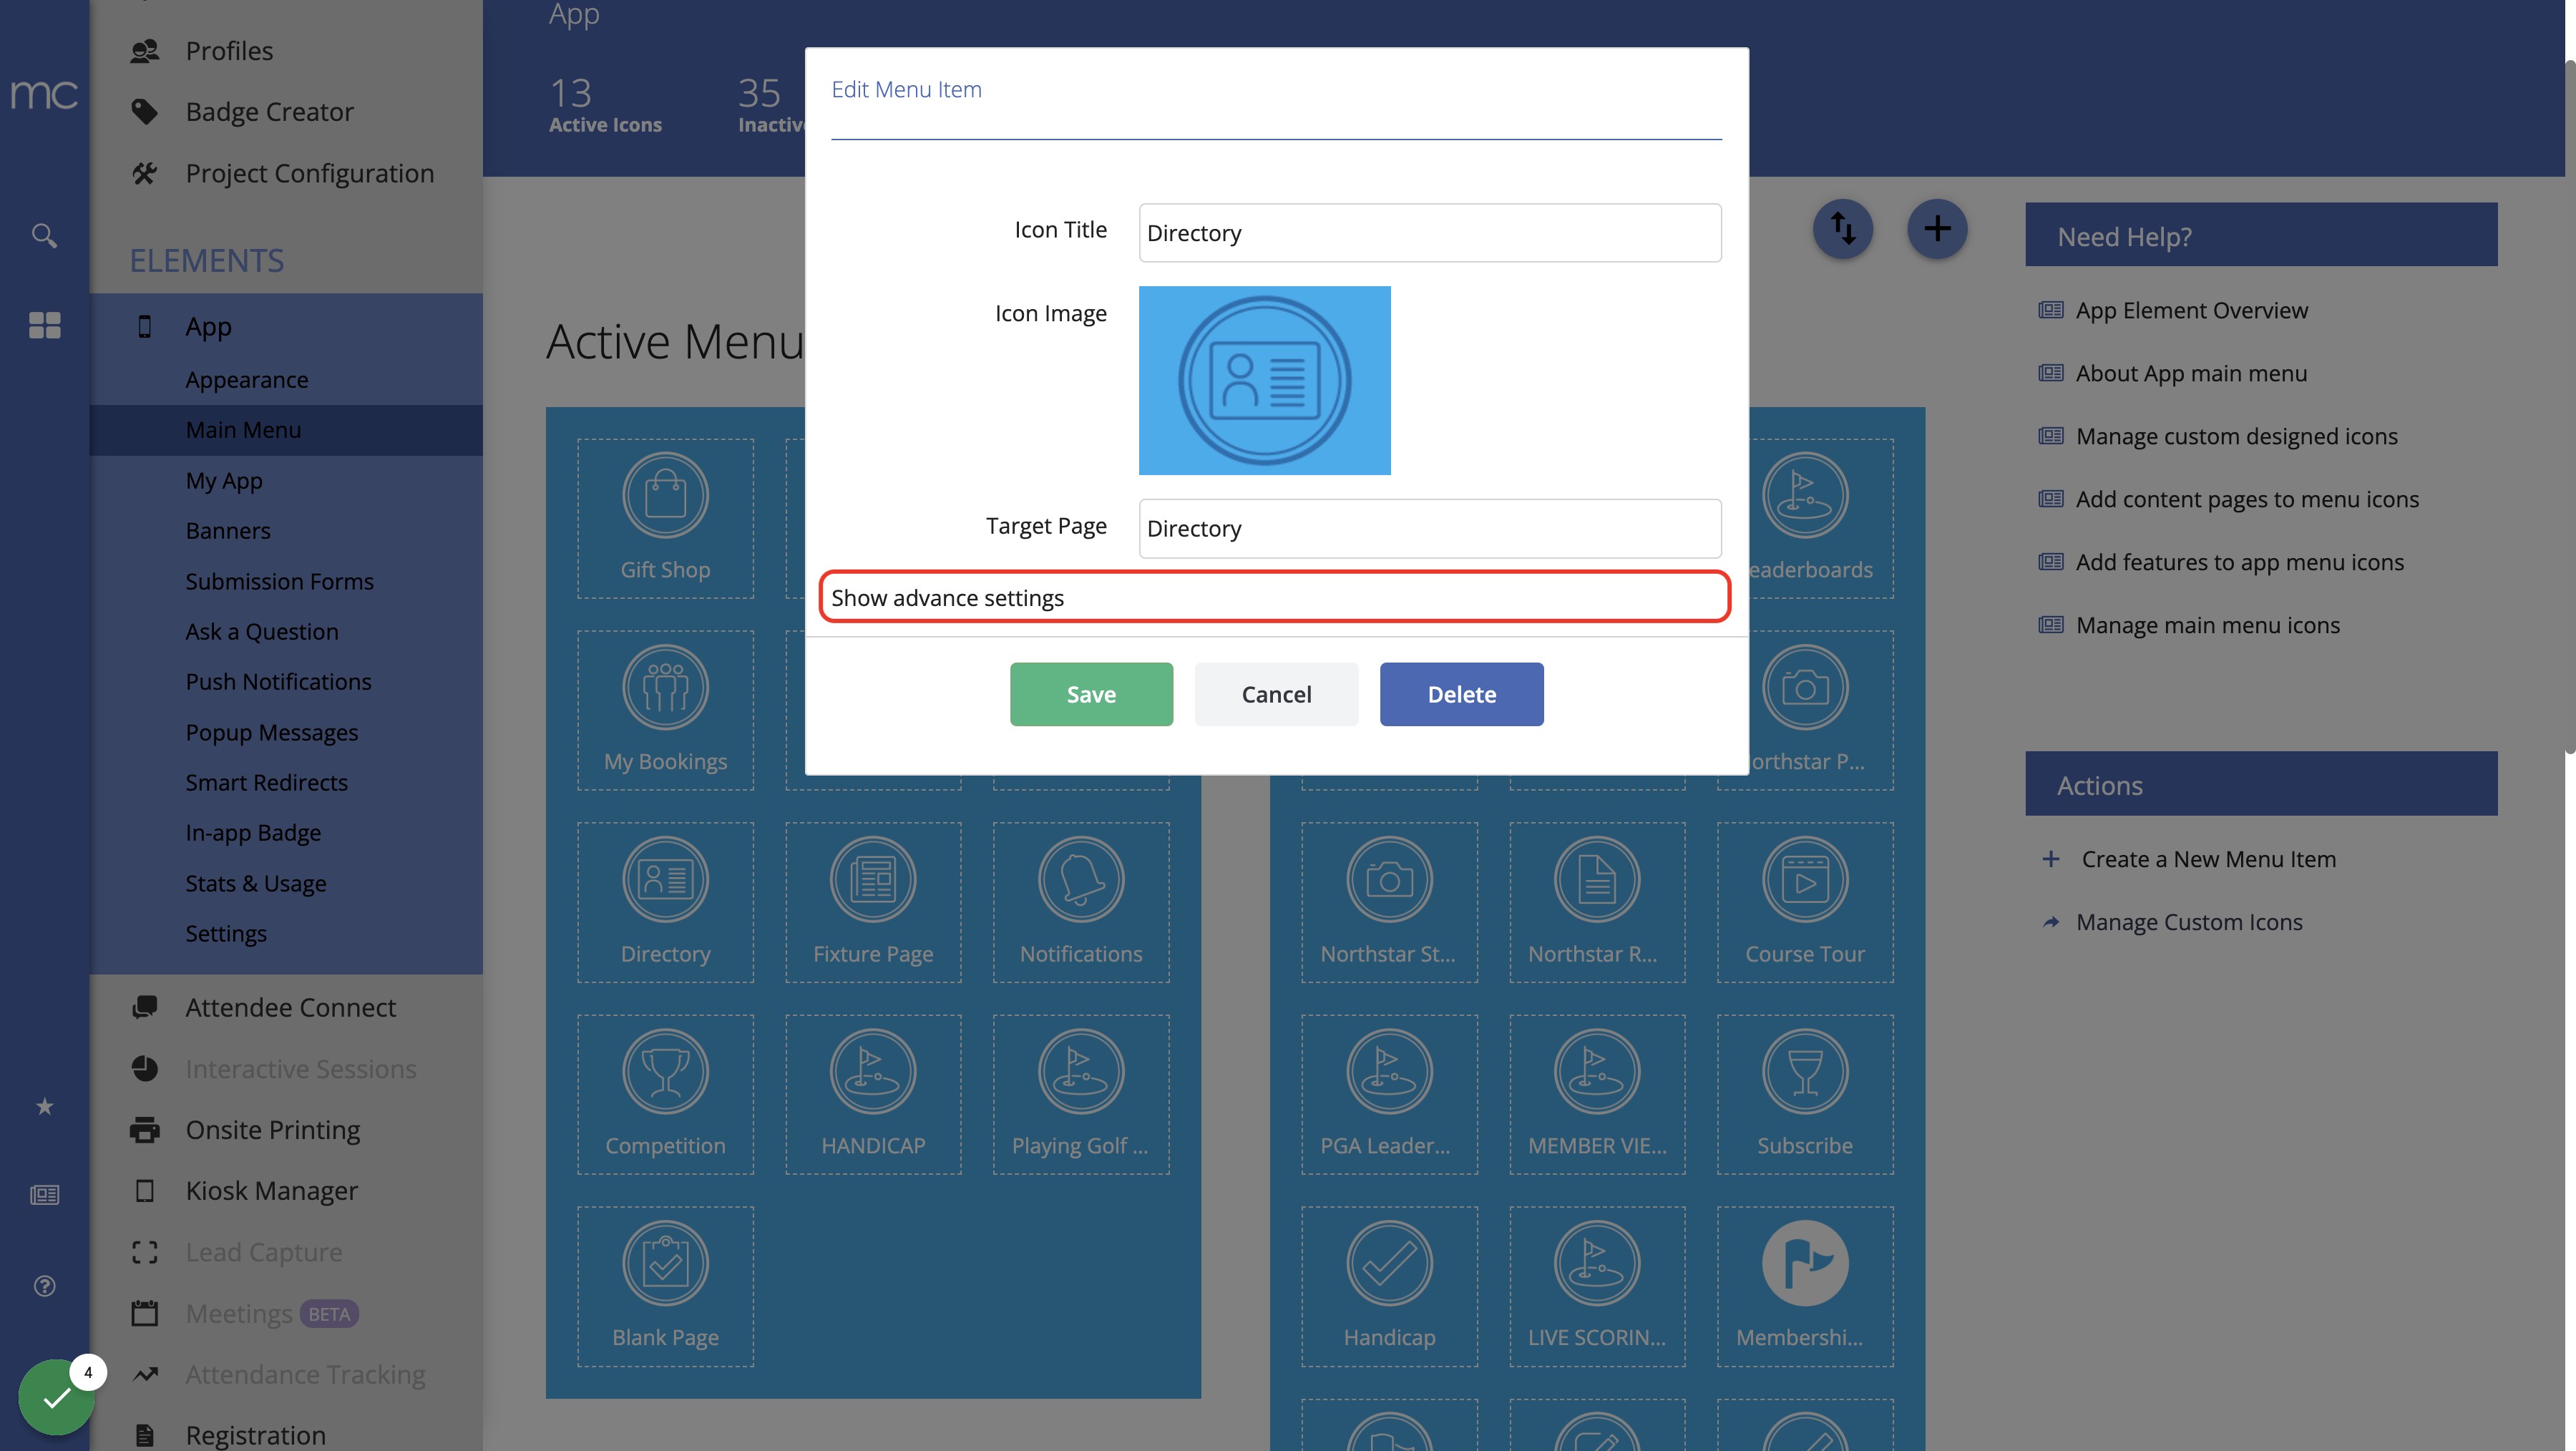Image resolution: width=2576 pixels, height=1451 pixels.
Task: Open the My Bookings menu icon
Action: 665,710
